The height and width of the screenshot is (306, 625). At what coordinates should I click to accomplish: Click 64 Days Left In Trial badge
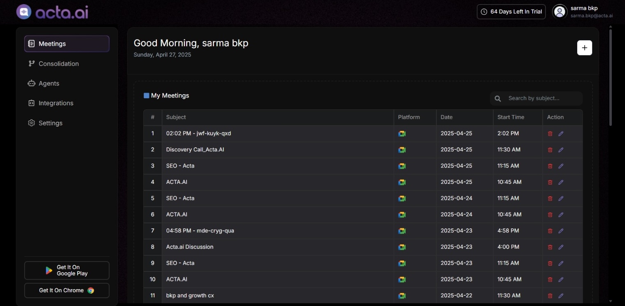[x=511, y=12]
